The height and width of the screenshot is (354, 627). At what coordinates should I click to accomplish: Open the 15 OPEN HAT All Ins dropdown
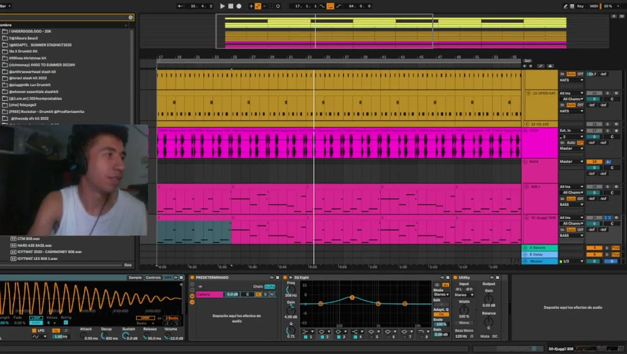571,93
